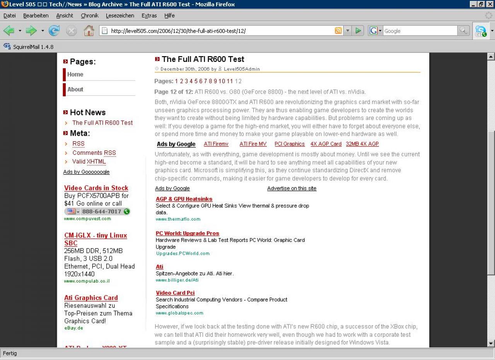
Task: Click the www.compulab.co.il ad URL
Action: point(87,281)
